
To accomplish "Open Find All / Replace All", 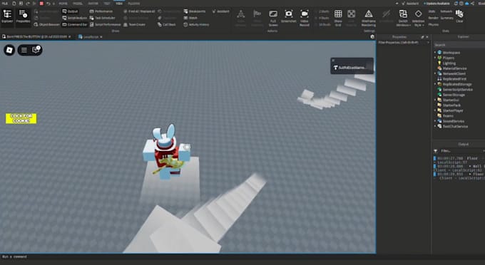I will [139, 11].
